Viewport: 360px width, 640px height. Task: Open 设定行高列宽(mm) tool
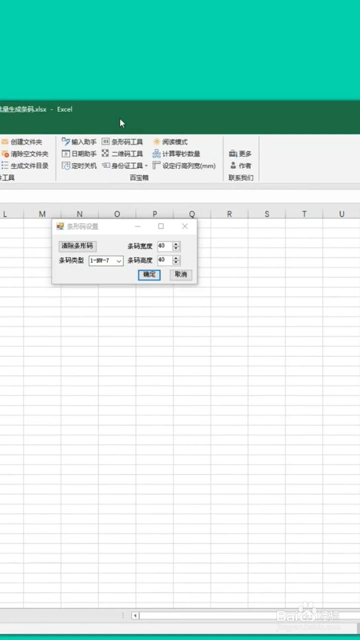(x=184, y=165)
